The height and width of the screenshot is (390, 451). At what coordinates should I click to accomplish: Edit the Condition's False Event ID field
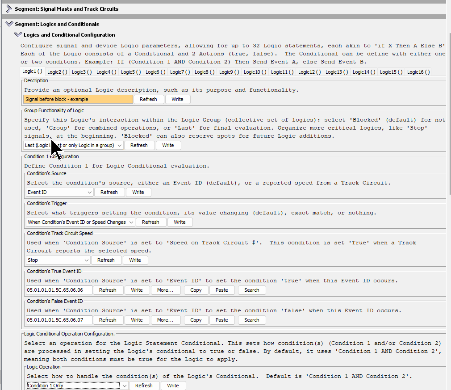[x=59, y=320]
